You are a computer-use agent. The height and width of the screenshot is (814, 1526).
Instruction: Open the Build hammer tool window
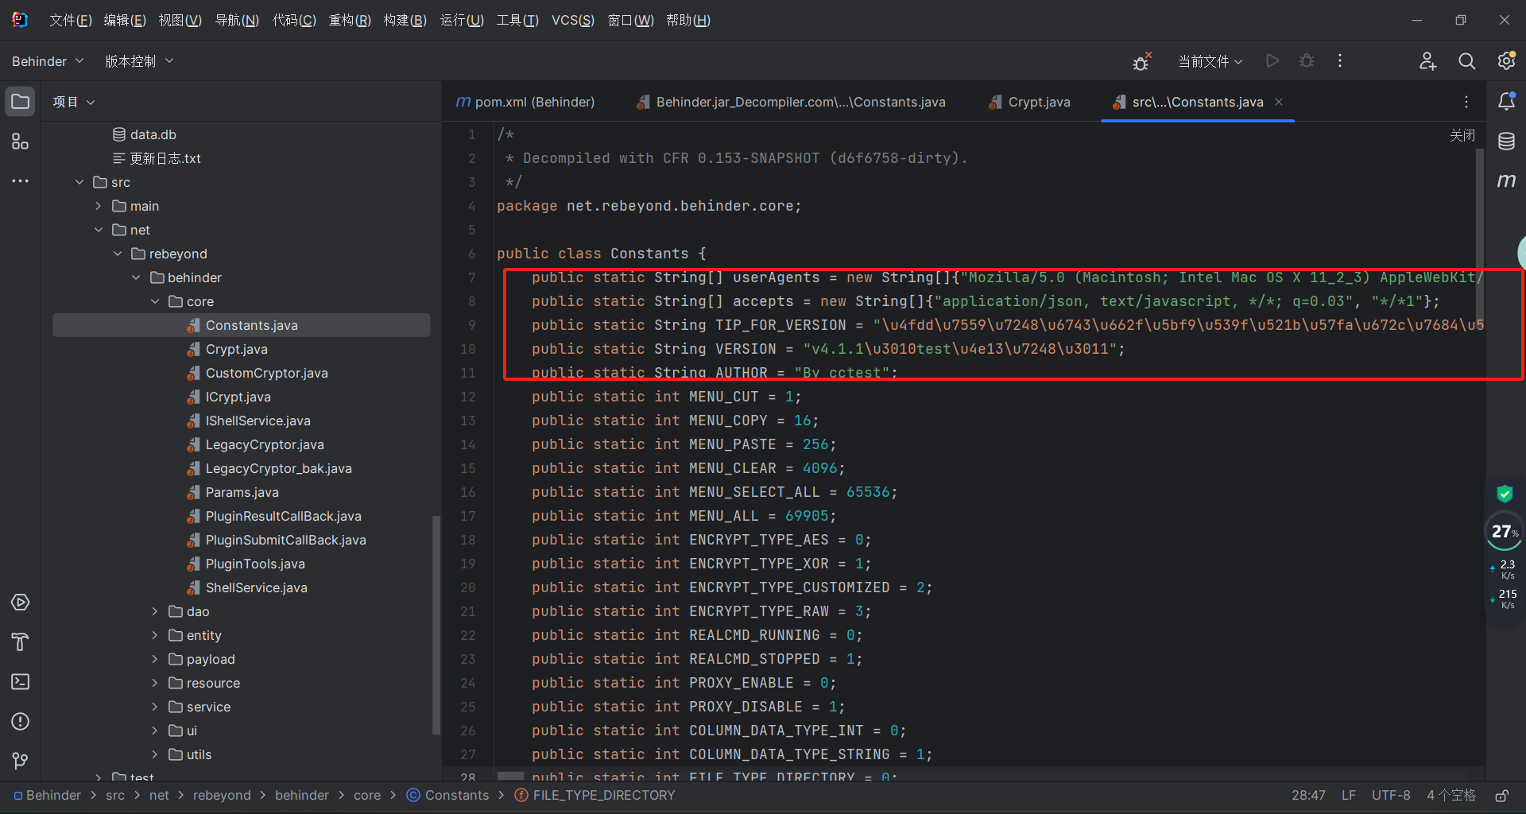tap(20, 642)
